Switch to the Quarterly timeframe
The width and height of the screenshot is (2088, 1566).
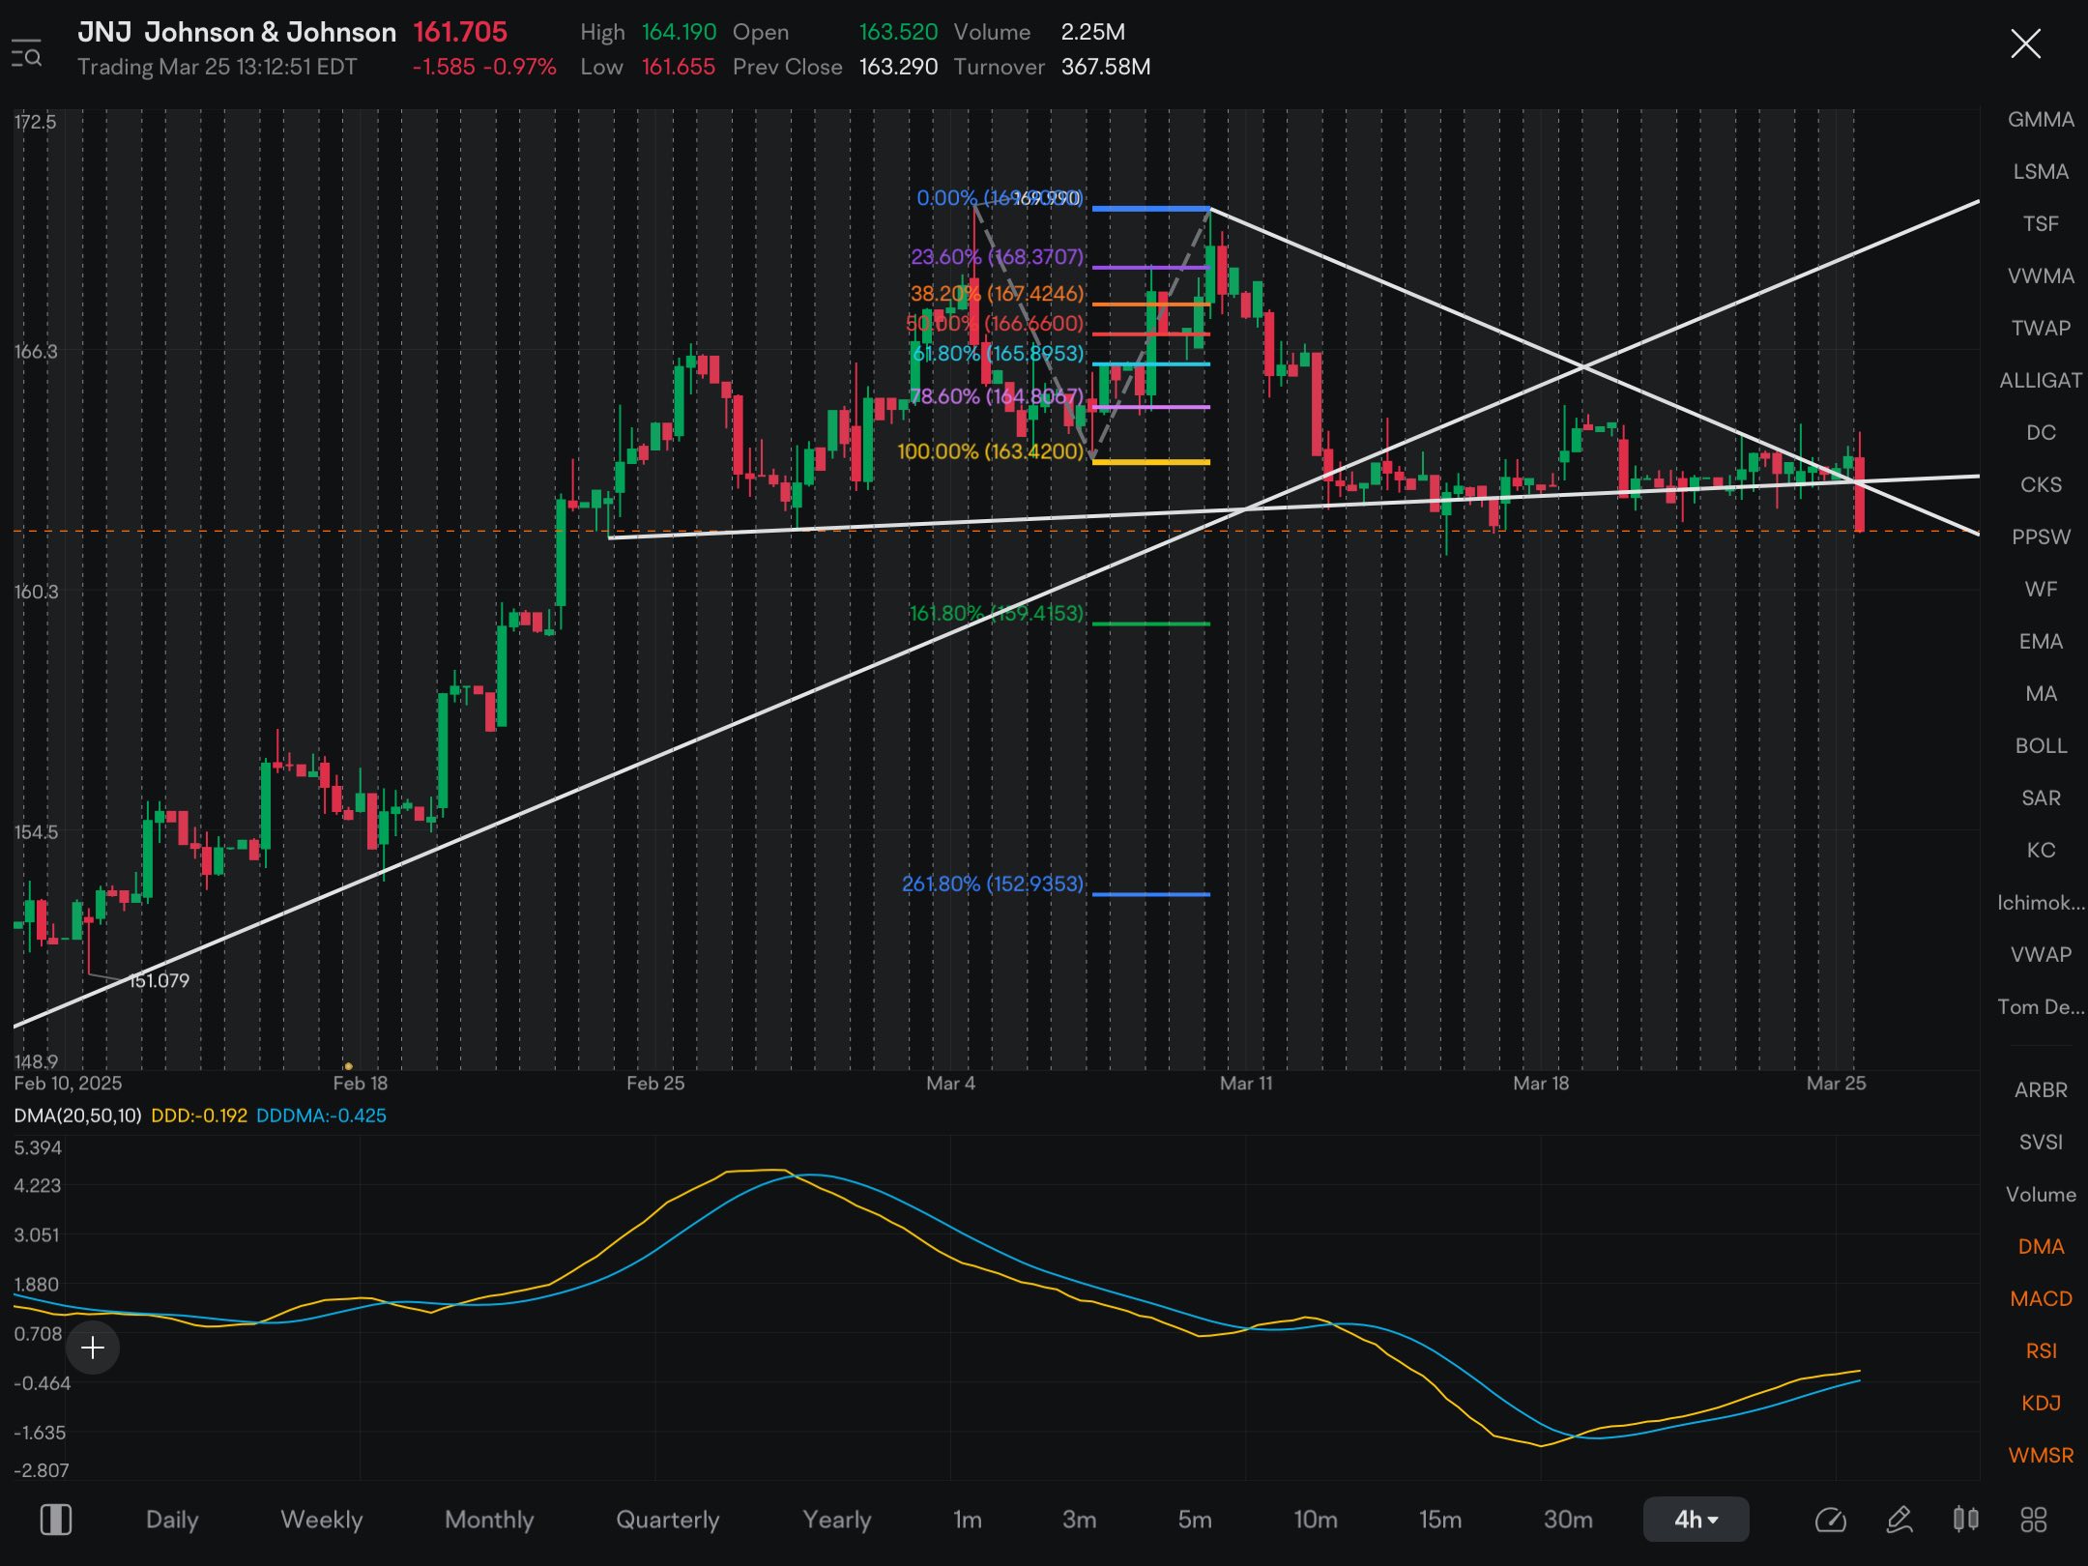pyautogui.click(x=668, y=1520)
